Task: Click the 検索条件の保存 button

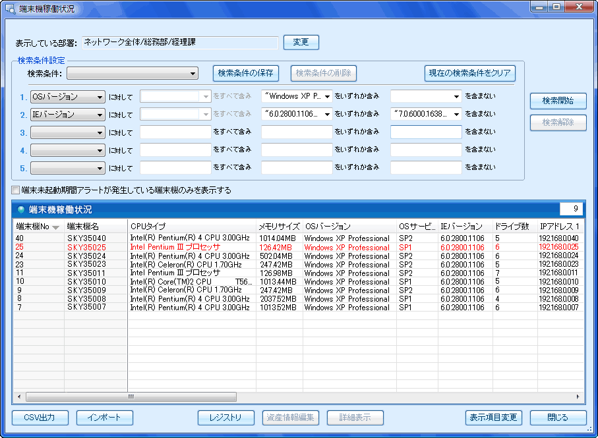Action: tap(246, 73)
